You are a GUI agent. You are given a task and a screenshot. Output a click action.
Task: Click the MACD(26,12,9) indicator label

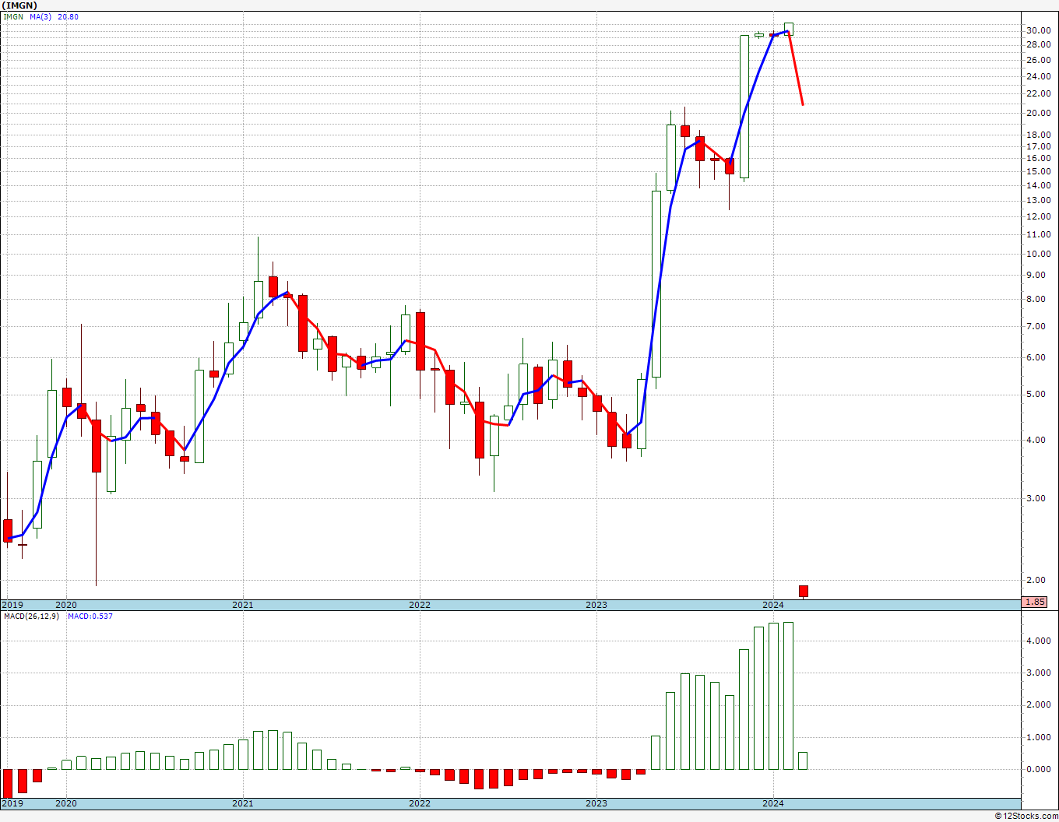click(32, 616)
